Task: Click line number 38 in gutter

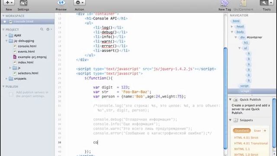Action: pos(60,143)
